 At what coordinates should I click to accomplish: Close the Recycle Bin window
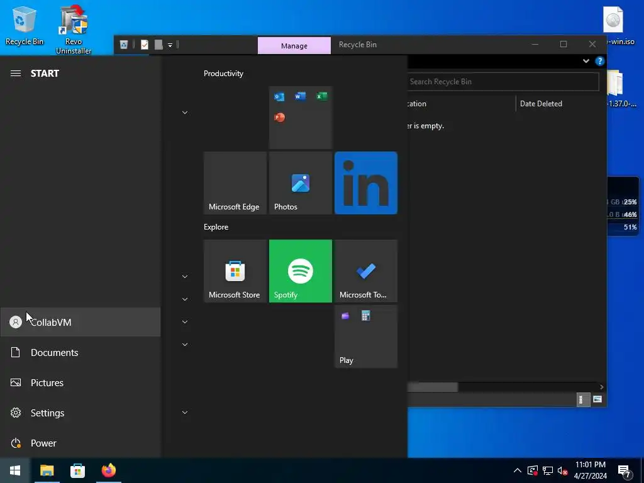(592, 44)
